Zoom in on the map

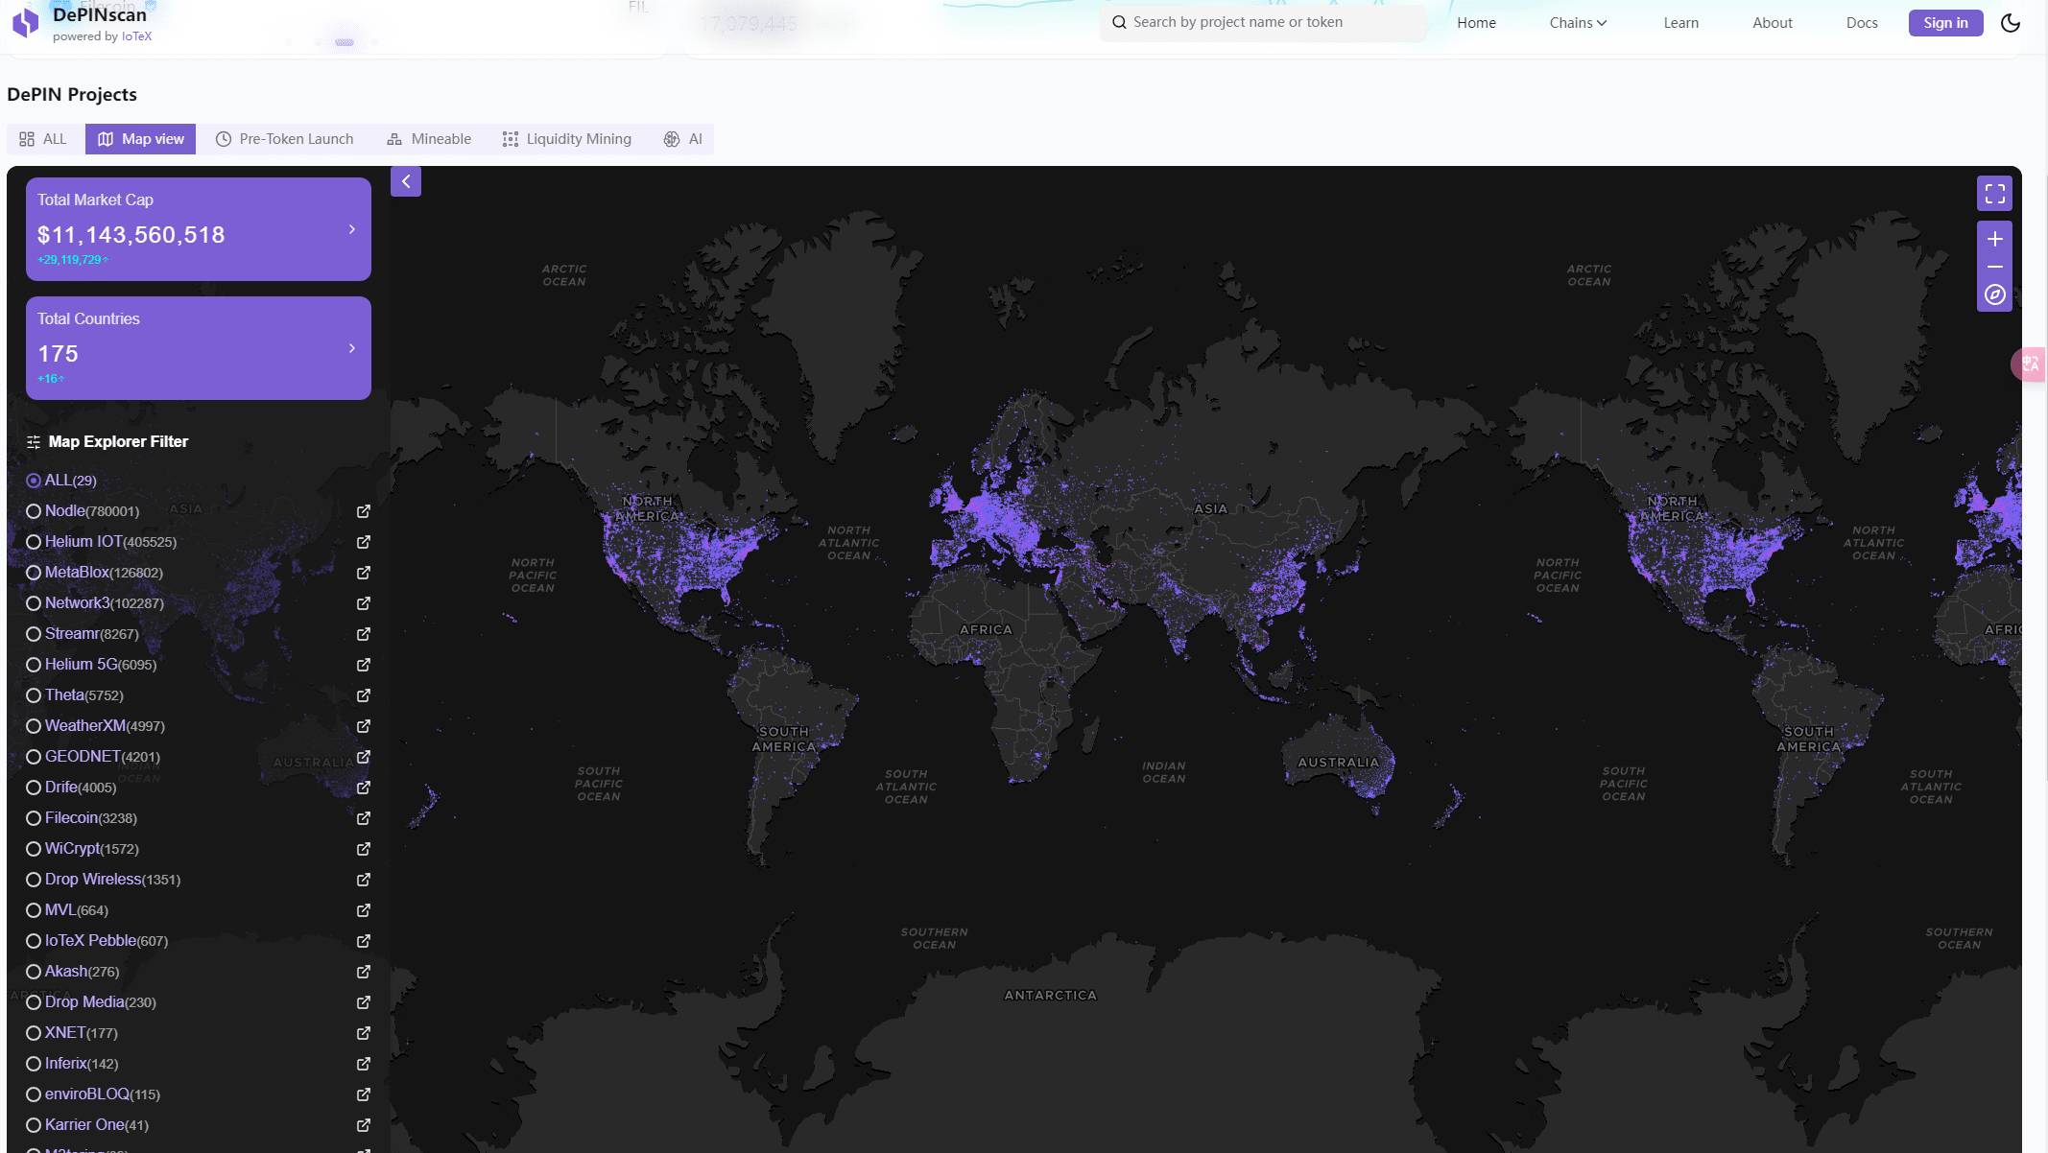[x=1994, y=239]
